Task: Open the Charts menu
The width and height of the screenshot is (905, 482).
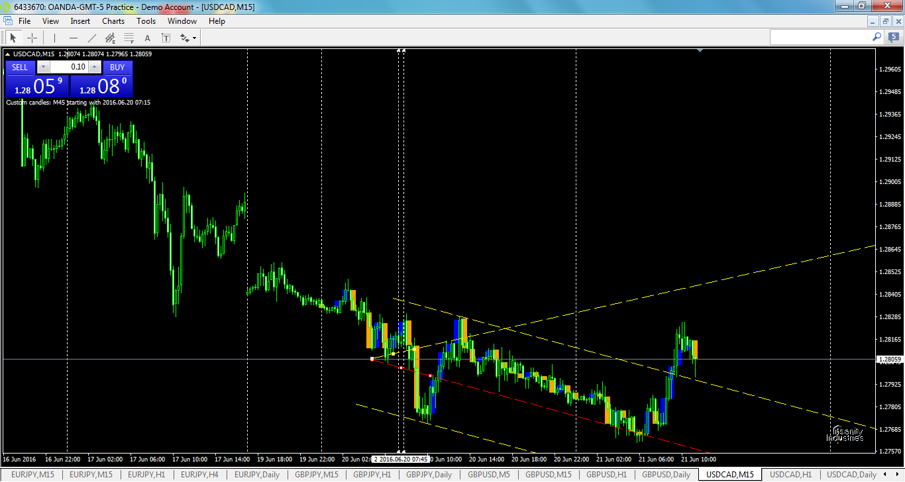Action: (x=113, y=21)
